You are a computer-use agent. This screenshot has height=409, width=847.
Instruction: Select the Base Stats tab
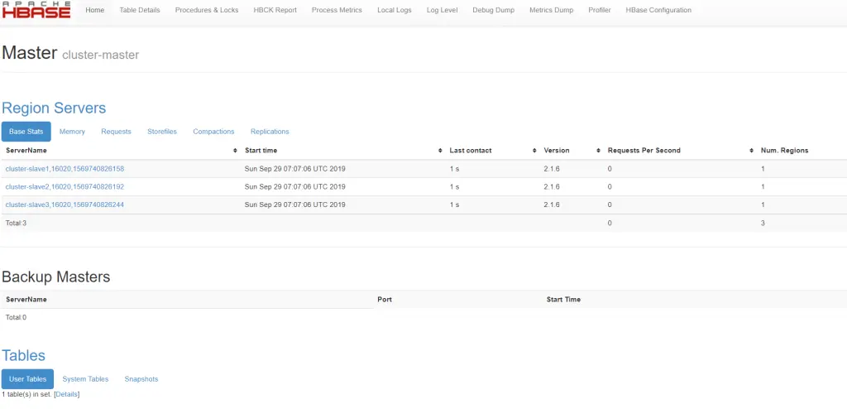pos(26,132)
